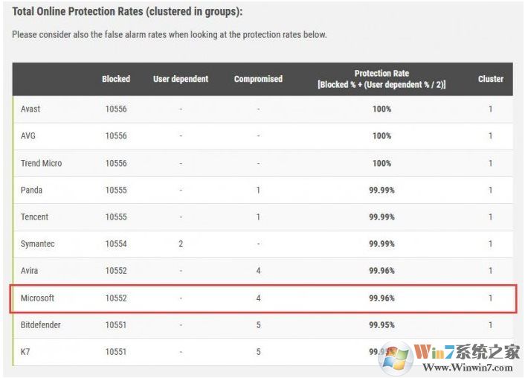Screen dimensions: 525x378
Task: Click the Tencent vendor name
Action: click(35, 217)
